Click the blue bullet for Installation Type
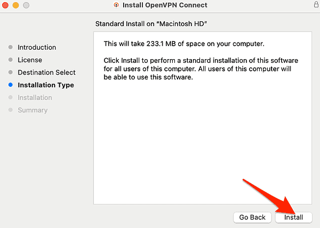This screenshot has width=320, height=228. (x=10, y=85)
